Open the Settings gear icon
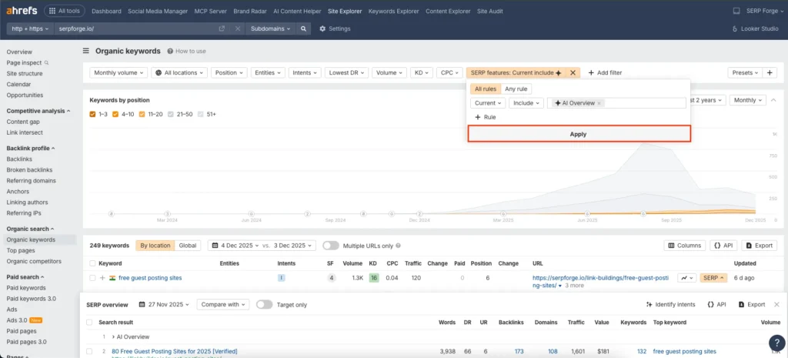 click(322, 28)
